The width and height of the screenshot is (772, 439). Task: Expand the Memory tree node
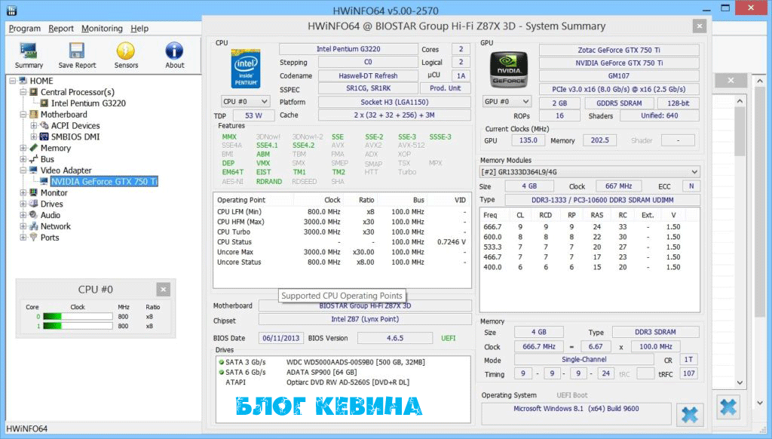pyautogui.click(x=23, y=149)
